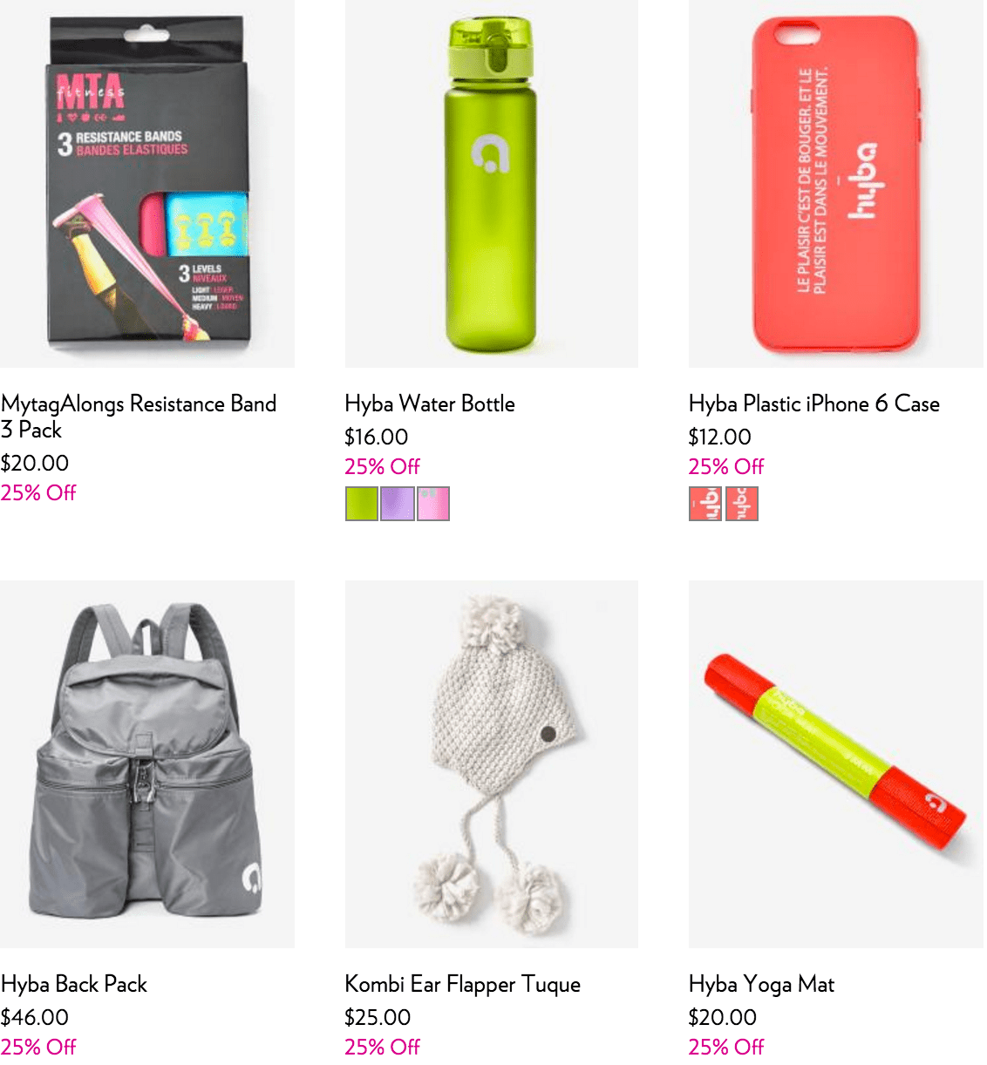Click the MytagAlongs Resistance Band 3 Pack title
This screenshot has height=1065, width=987.
pyautogui.click(x=139, y=417)
